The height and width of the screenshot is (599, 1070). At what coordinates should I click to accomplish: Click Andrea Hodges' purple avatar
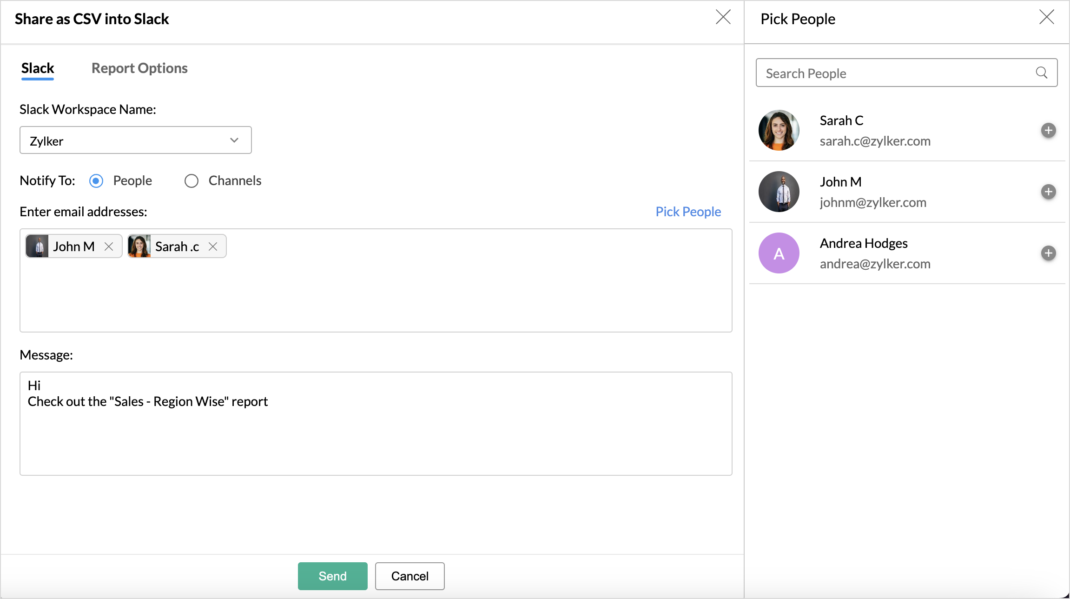(779, 253)
